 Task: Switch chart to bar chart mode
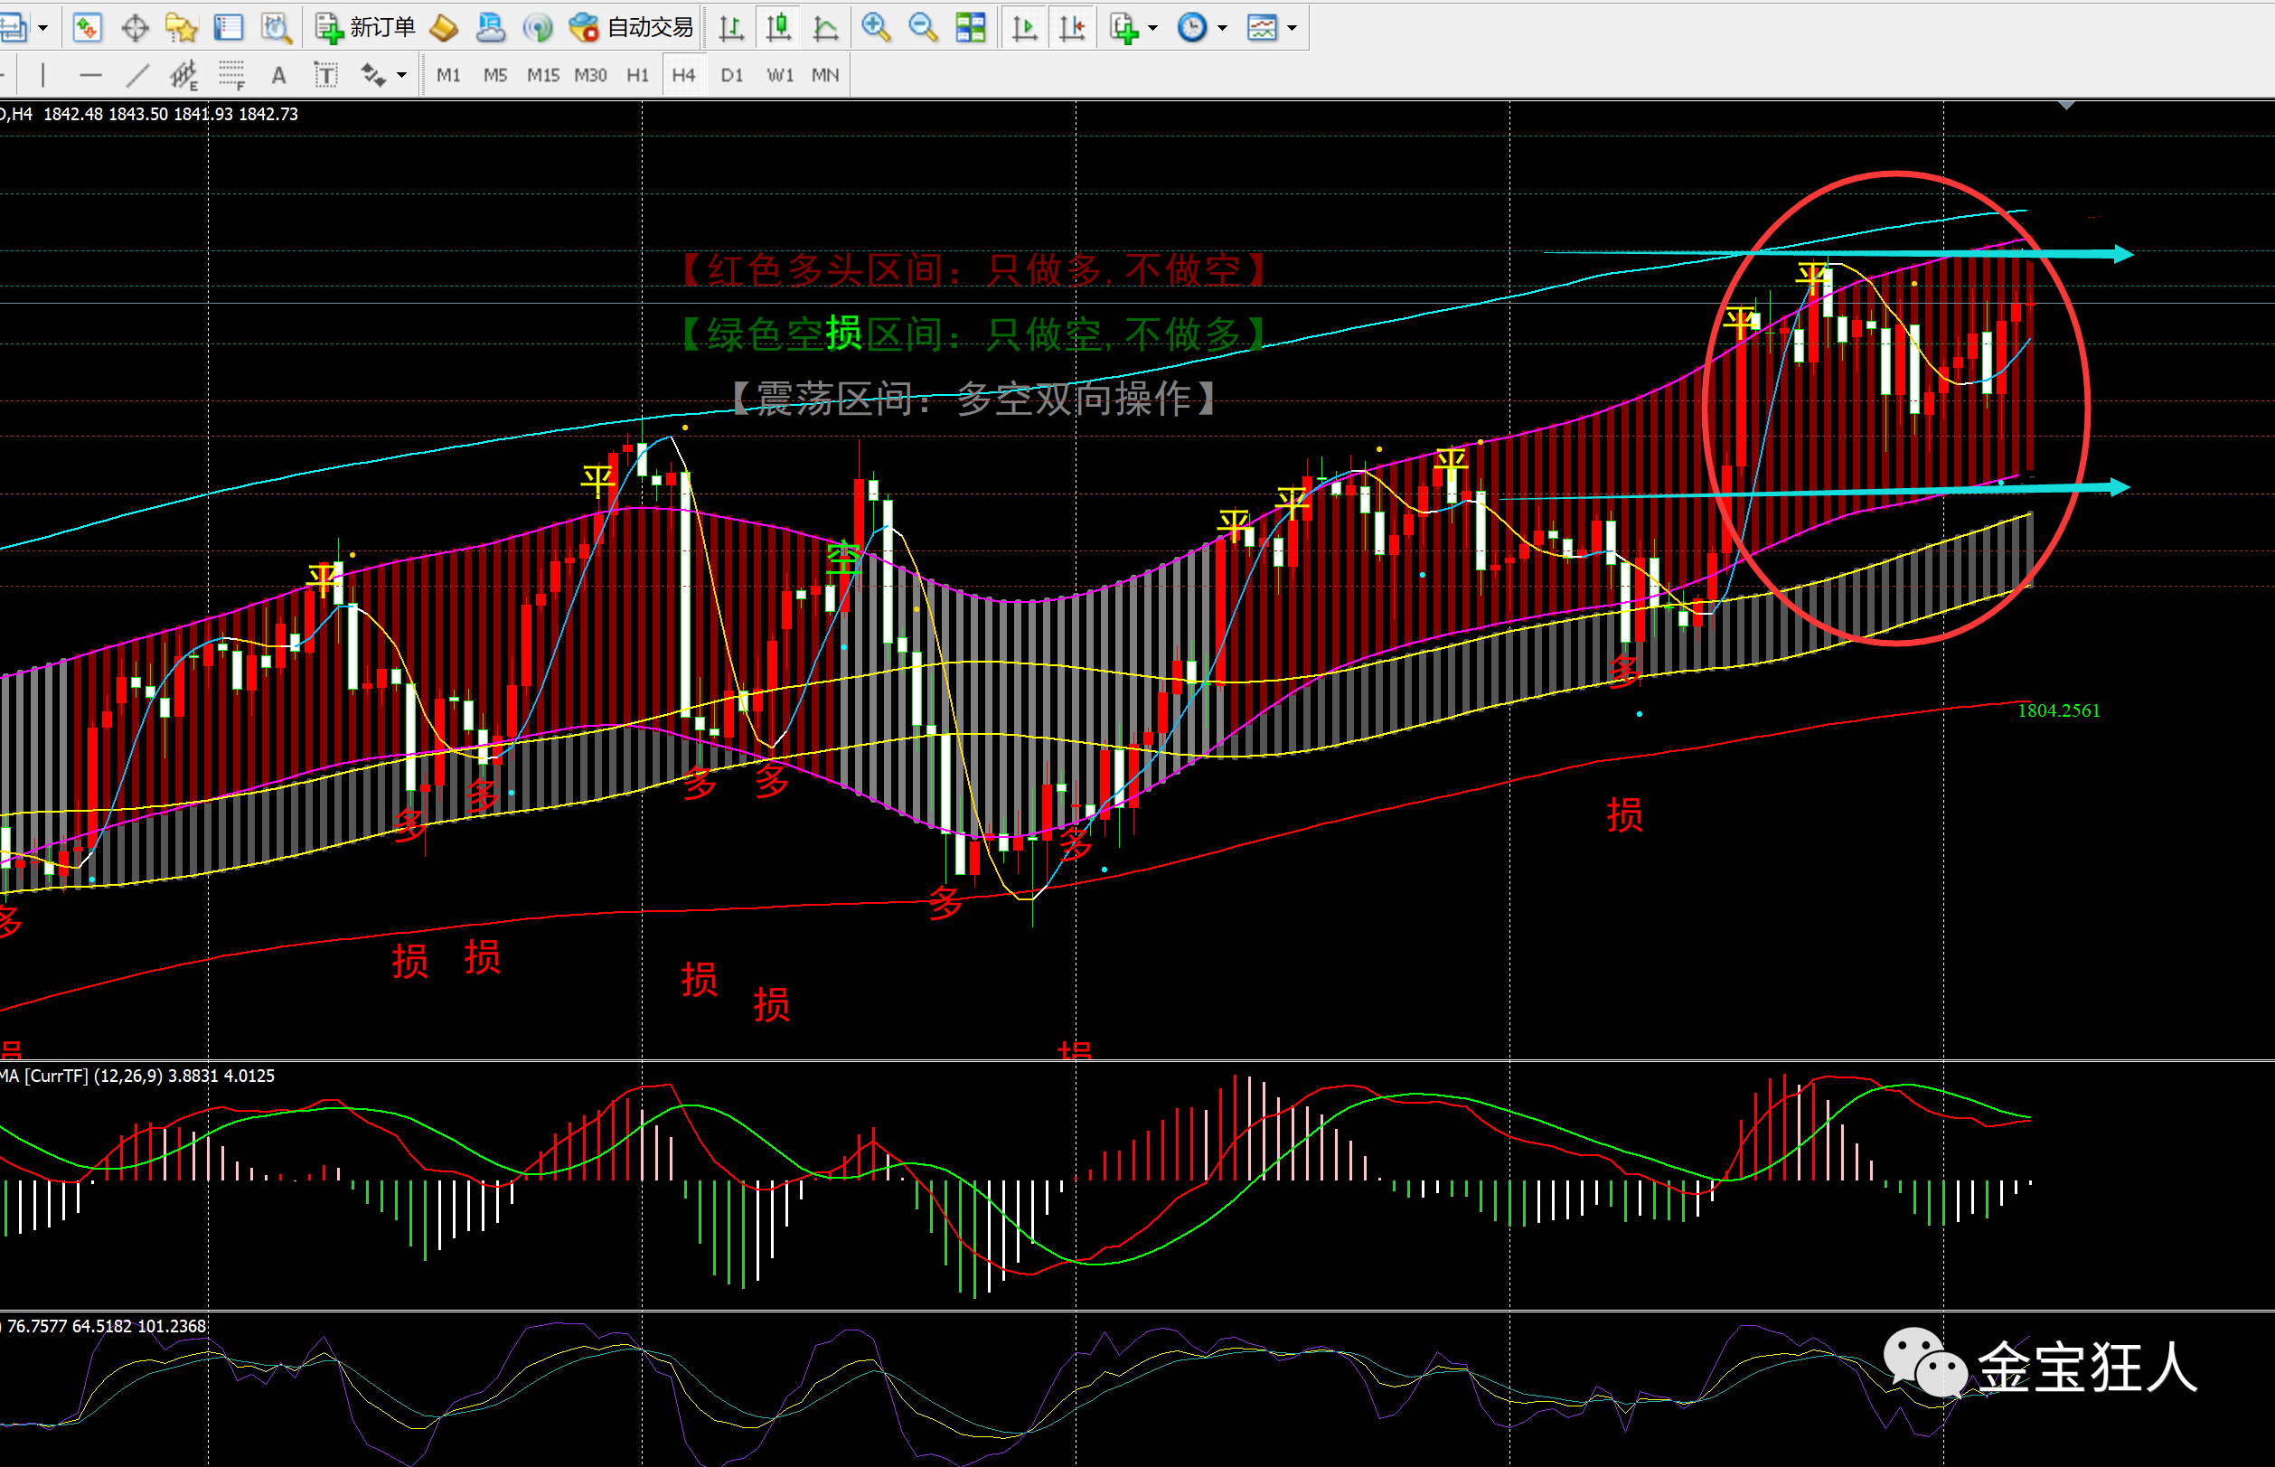731,28
